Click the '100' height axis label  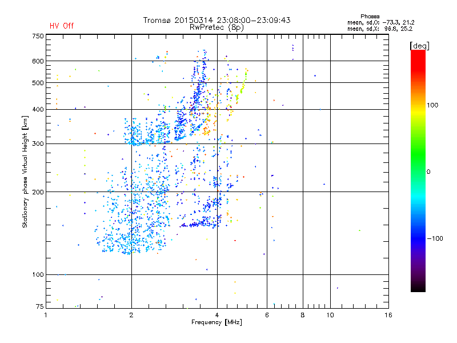click(38, 274)
